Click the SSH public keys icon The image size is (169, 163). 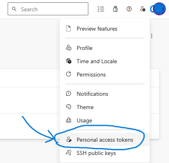click(x=69, y=153)
